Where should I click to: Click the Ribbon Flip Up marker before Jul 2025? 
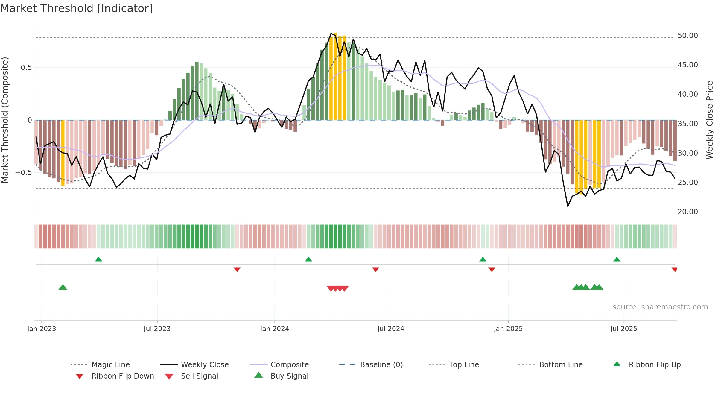(617, 259)
